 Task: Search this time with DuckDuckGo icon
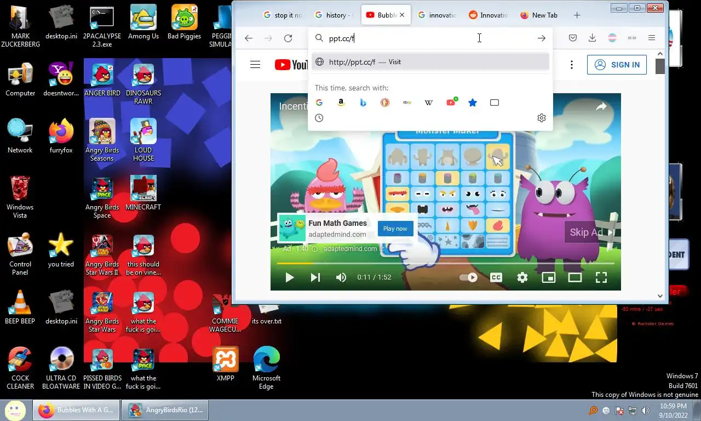tap(385, 103)
